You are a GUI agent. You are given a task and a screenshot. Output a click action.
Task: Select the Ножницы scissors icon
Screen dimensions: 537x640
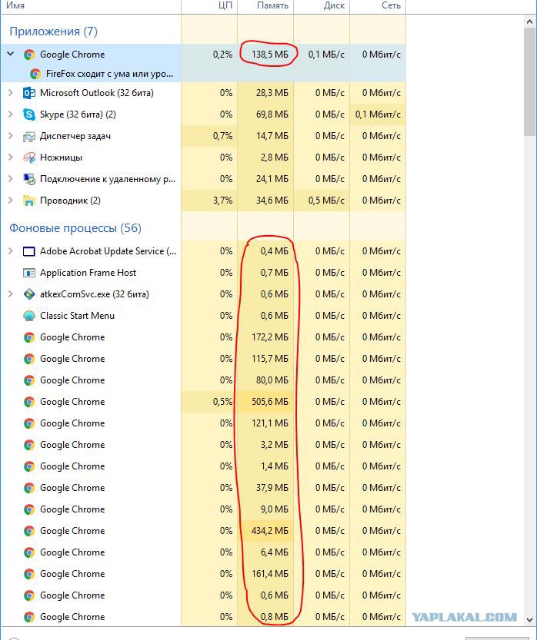click(x=29, y=158)
